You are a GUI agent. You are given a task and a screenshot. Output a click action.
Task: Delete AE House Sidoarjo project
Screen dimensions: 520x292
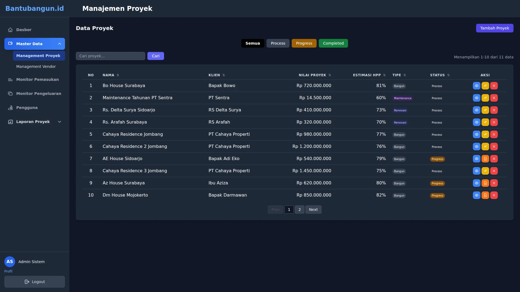(494, 159)
